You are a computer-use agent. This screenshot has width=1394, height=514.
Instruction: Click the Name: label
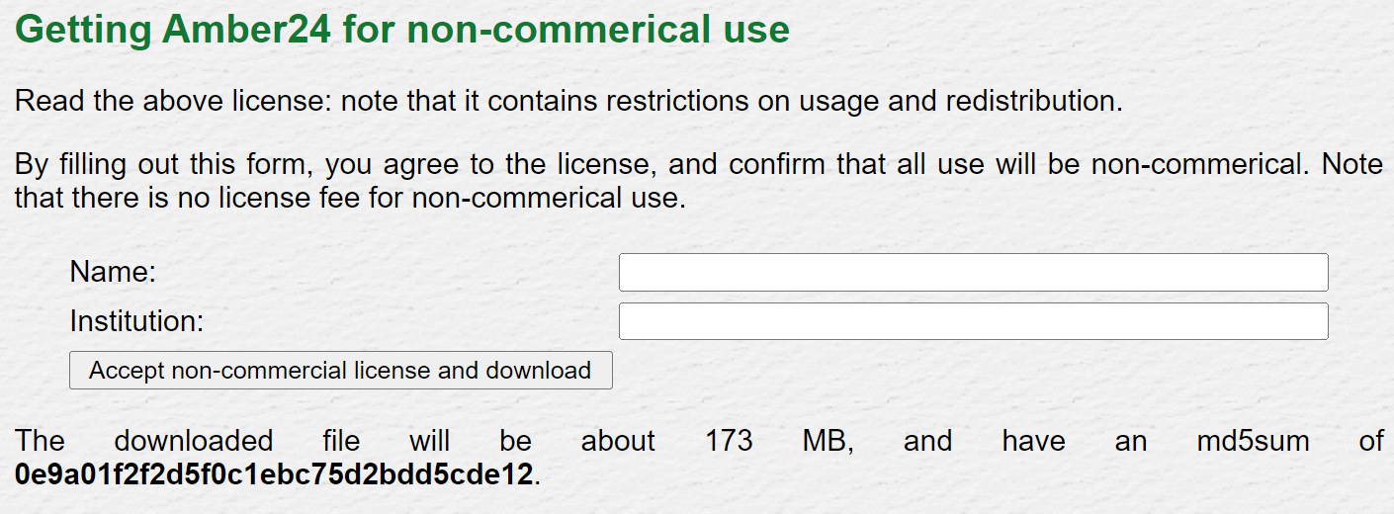[113, 272]
